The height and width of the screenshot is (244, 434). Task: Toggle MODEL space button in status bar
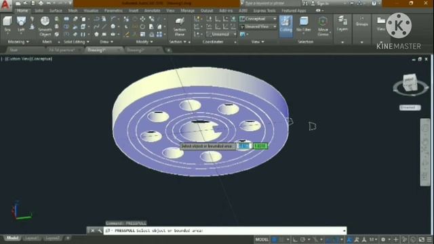(x=262, y=239)
